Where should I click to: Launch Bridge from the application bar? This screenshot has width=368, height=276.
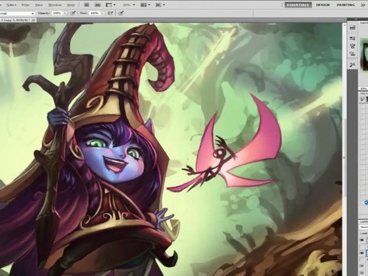click(x=87, y=5)
